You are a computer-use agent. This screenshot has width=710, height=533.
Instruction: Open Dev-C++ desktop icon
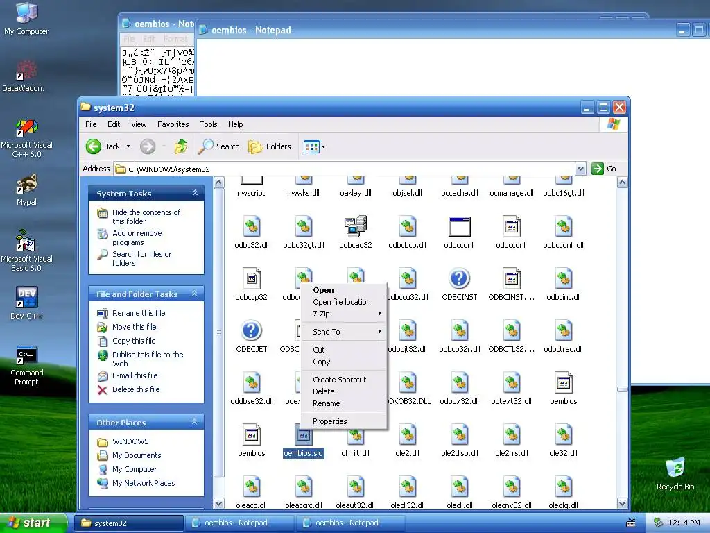[x=26, y=303]
